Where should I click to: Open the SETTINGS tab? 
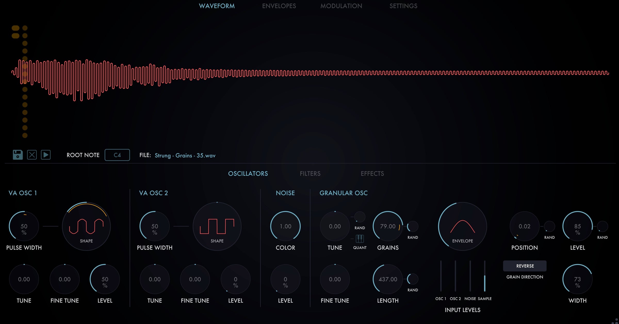click(x=403, y=6)
